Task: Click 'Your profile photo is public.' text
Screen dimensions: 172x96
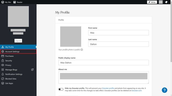Action: (x=69, y=50)
